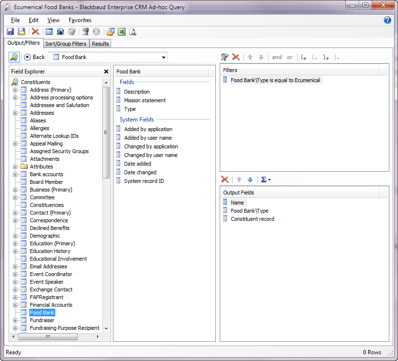The height and width of the screenshot is (361, 398).
Task: Open the Edit menu
Action: (x=34, y=20)
